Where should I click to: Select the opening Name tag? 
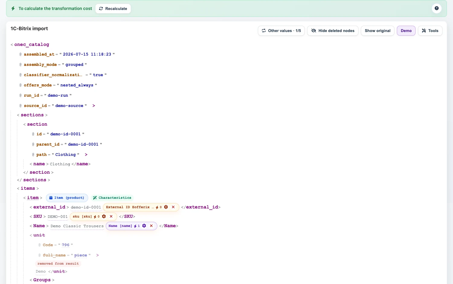pos(39,226)
